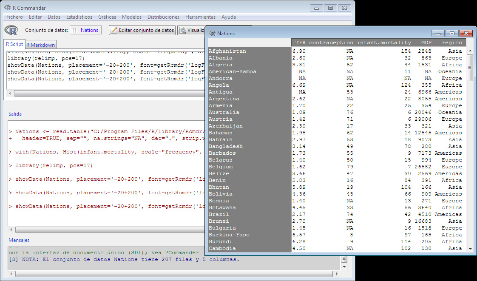Select the Burkina-Faso row label

(229, 235)
